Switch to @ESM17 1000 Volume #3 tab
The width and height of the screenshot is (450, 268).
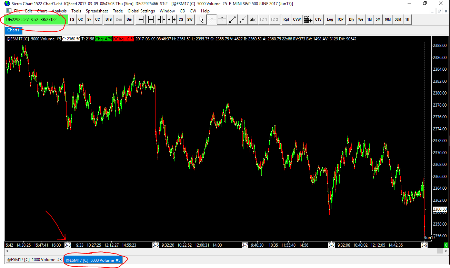click(34, 260)
